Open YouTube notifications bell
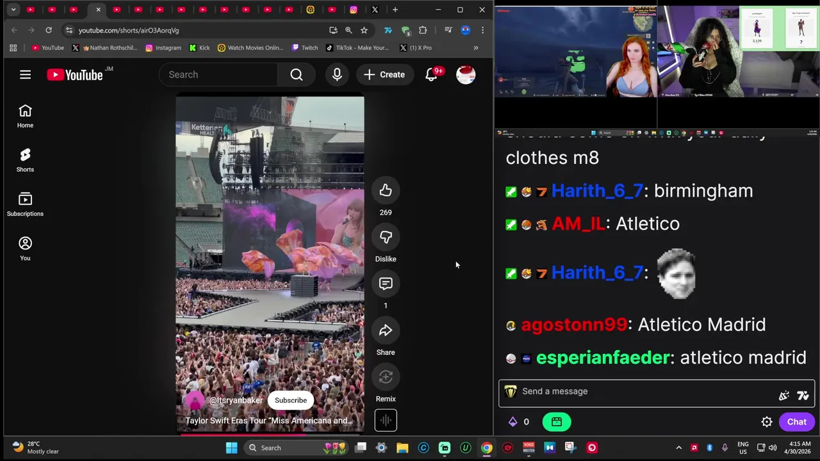Viewport: 820px width, 461px height. point(432,75)
